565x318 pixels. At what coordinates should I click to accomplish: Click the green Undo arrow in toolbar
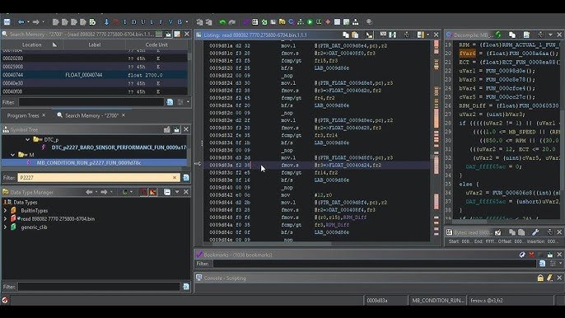[222, 22]
